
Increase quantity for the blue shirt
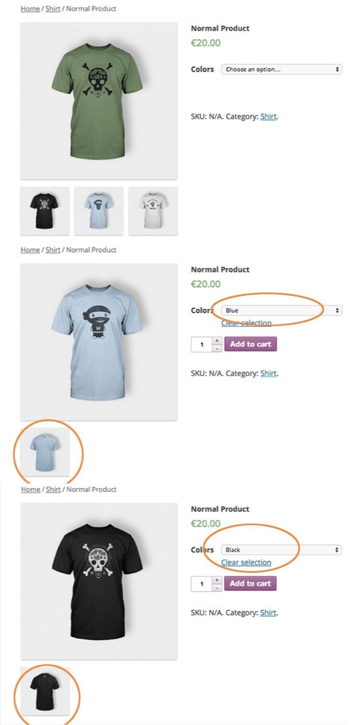[x=217, y=341]
